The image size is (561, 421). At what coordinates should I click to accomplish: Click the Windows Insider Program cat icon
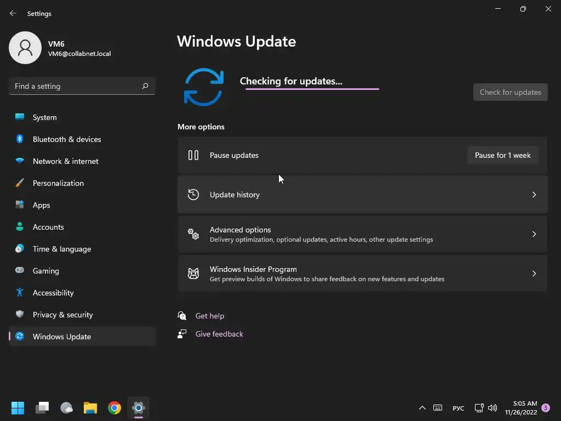[193, 274]
